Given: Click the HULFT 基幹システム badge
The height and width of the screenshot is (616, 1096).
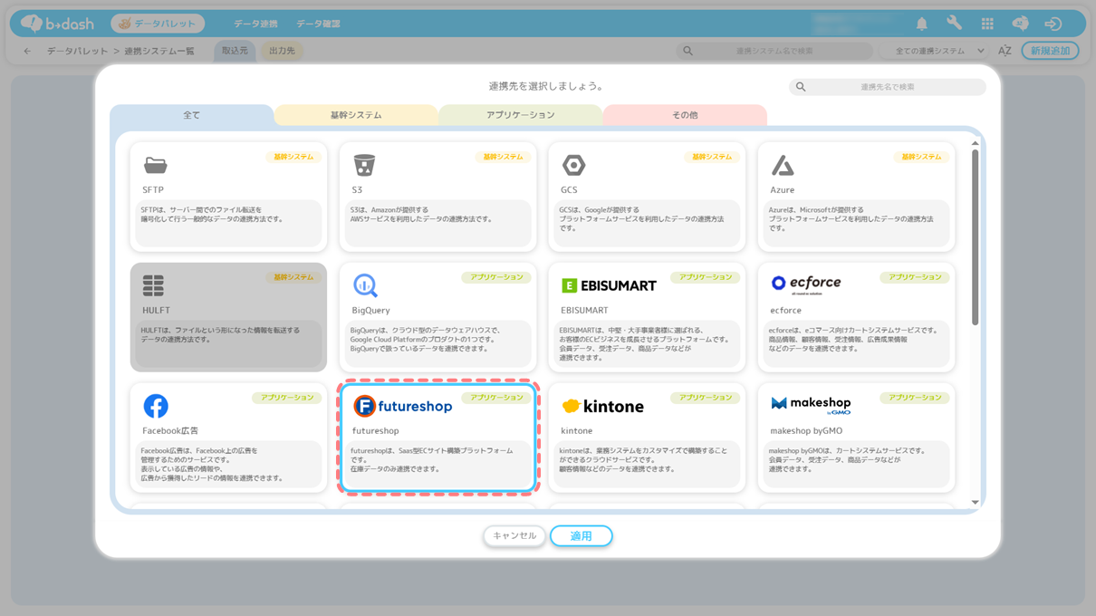Looking at the screenshot, I should pyautogui.click(x=293, y=277).
